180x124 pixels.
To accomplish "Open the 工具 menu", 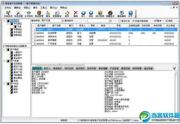I will [44, 8].
